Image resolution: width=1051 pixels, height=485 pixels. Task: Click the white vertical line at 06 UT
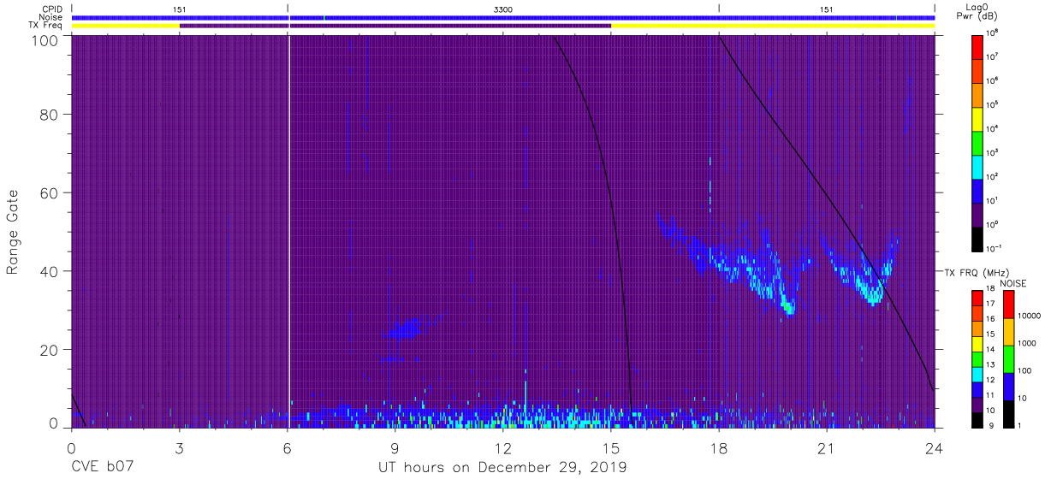(x=289, y=232)
